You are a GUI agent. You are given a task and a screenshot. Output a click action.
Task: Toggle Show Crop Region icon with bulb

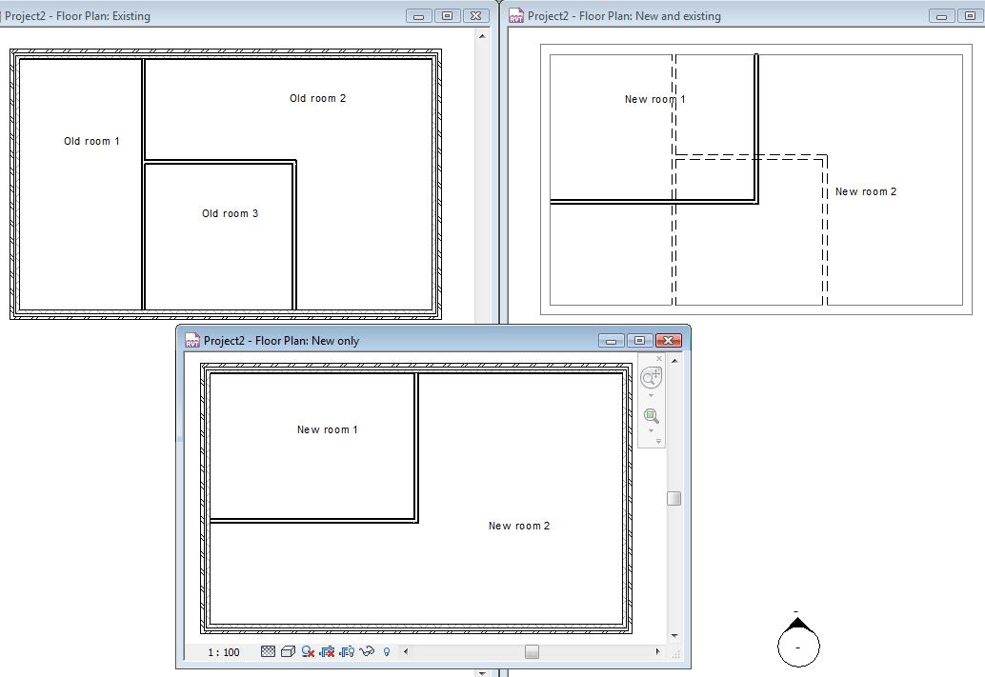coord(347,652)
